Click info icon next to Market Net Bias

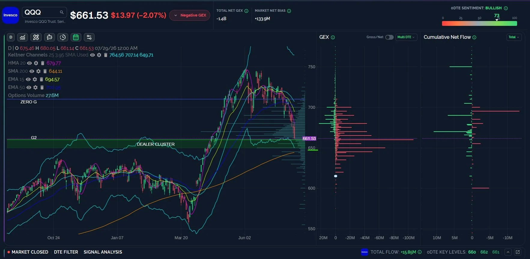point(289,11)
